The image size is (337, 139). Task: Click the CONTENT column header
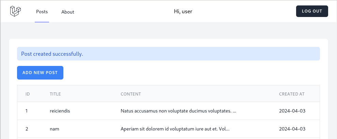tap(131, 94)
